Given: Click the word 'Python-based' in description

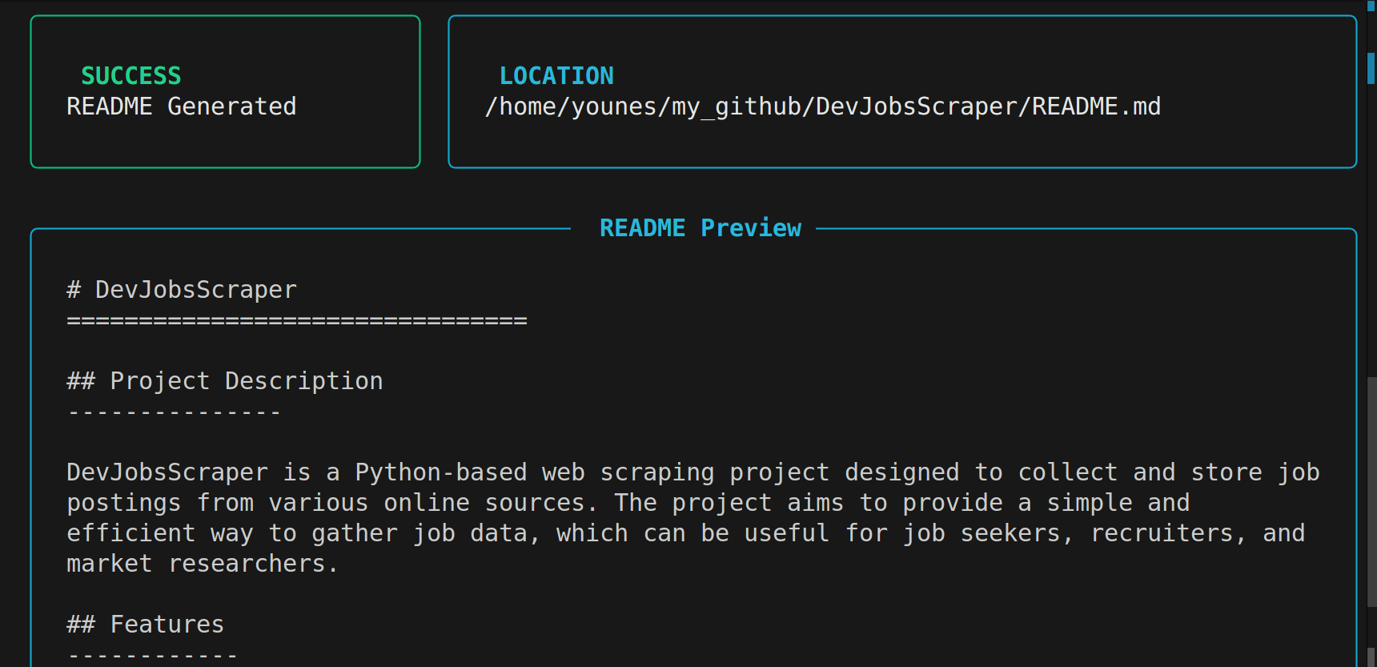Looking at the screenshot, I should 441,472.
